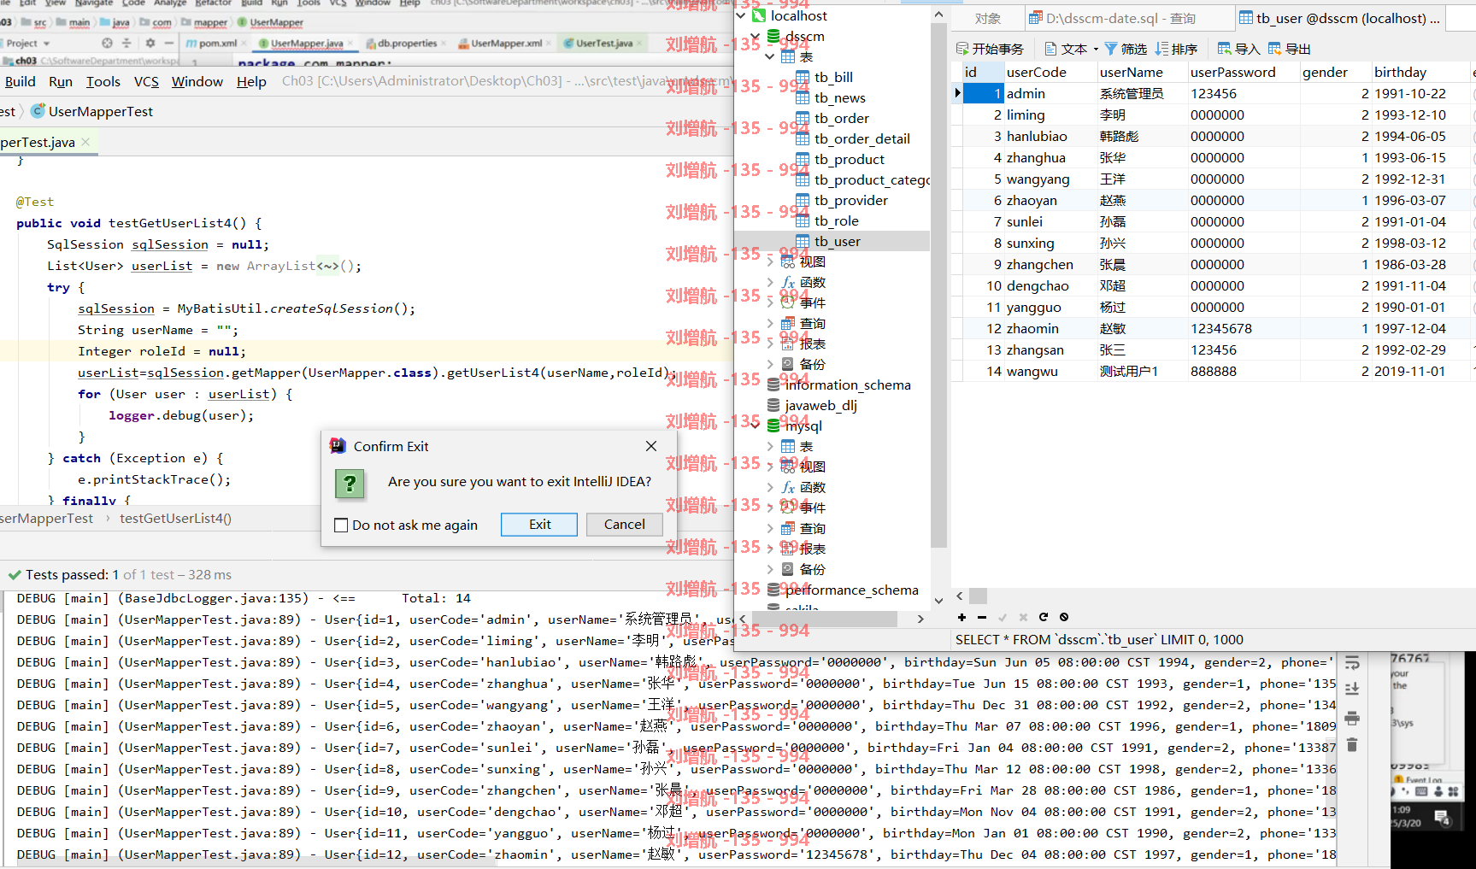Click the Begin Transaction (开始事务) toolbar icon
The width and height of the screenshot is (1476, 869).
click(962, 49)
